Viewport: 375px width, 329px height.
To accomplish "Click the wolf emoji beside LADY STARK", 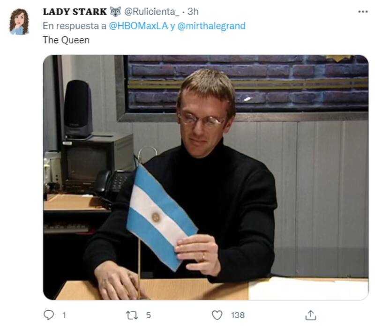I will (115, 11).
